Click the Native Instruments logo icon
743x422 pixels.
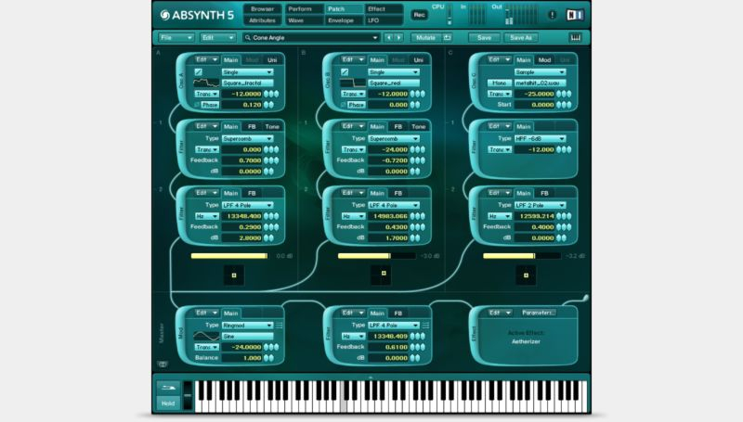tap(575, 15)
